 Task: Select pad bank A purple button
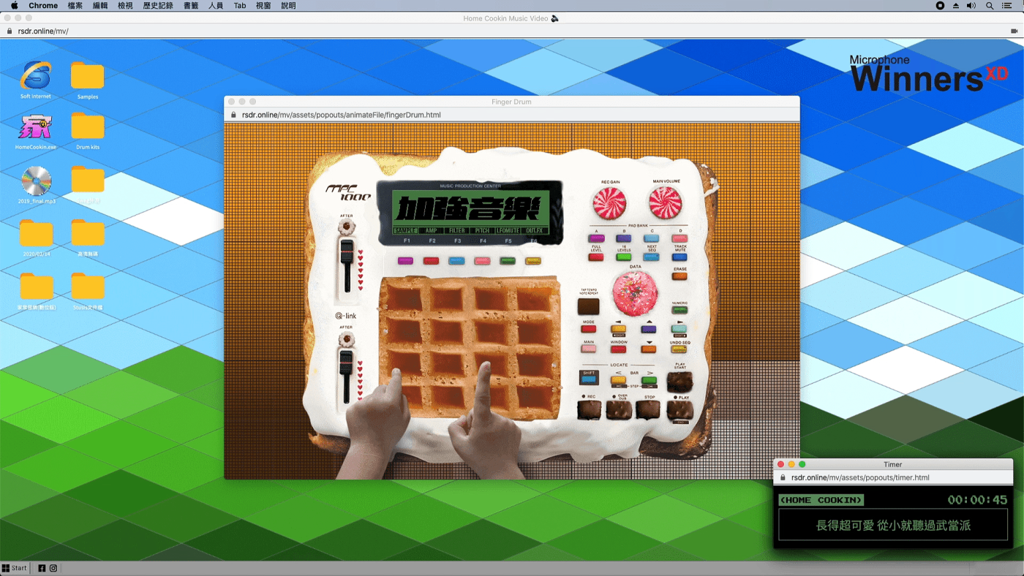point(596,238)
